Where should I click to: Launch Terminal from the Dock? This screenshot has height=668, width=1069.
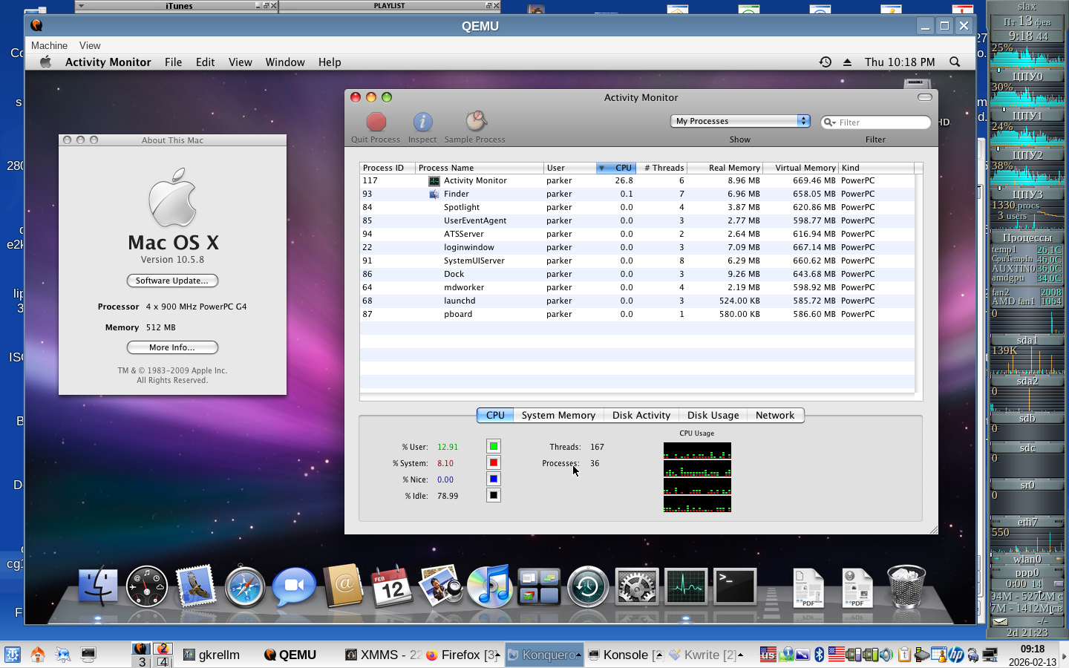(735, 586)
